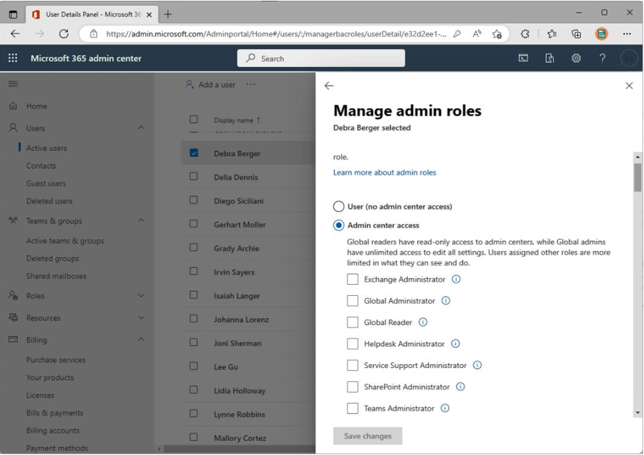Screen dimensions: 644x455
Task: Open the app launcher waffle icon
Action: click(x=13, y=58)
